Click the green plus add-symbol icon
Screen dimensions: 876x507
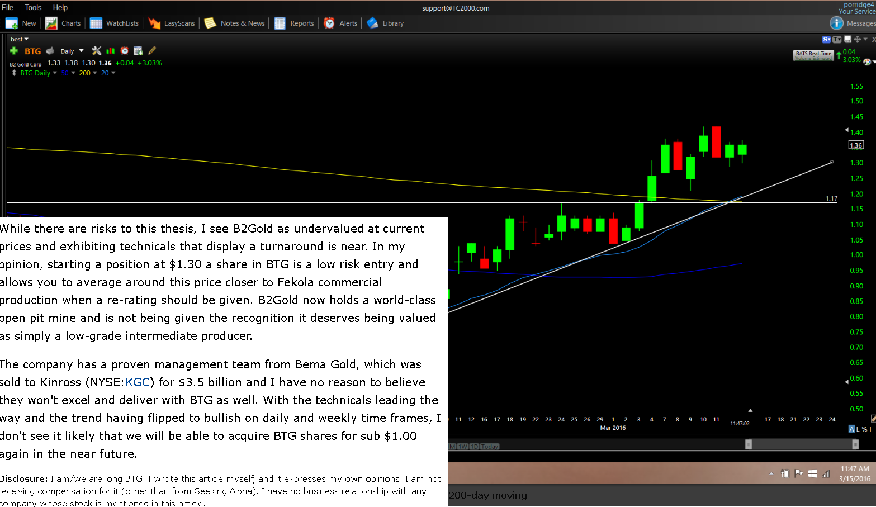(14, 51)
